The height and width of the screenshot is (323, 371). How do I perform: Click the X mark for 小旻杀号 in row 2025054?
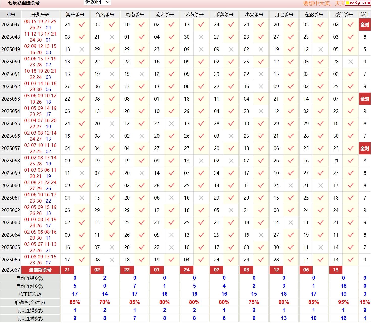[x=261, y=111]
